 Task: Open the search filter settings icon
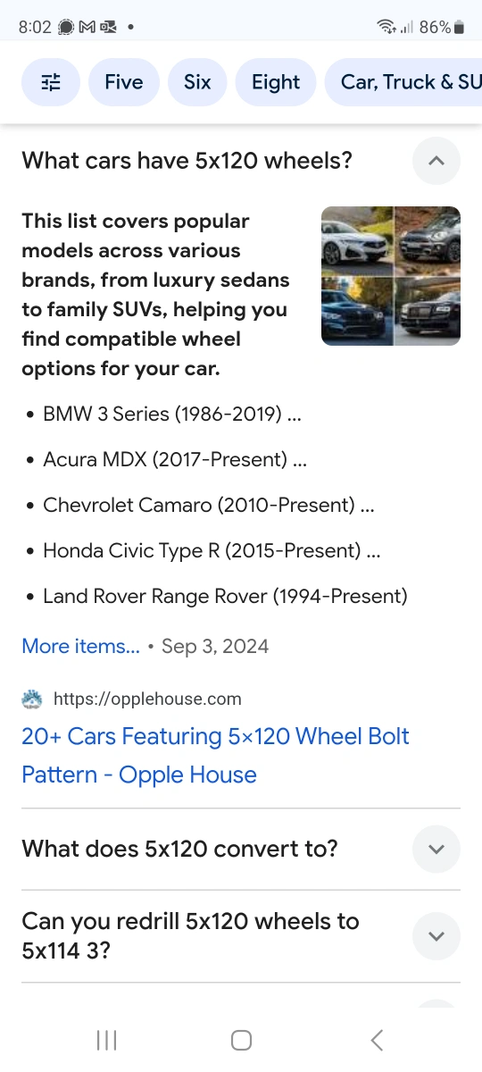(51, 83)
